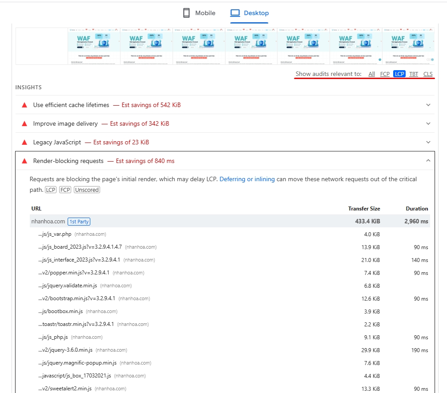Viewport: 447px width, 393px height.
Task: Click the nhanhoa.com group row name
Action: [48, 222]
